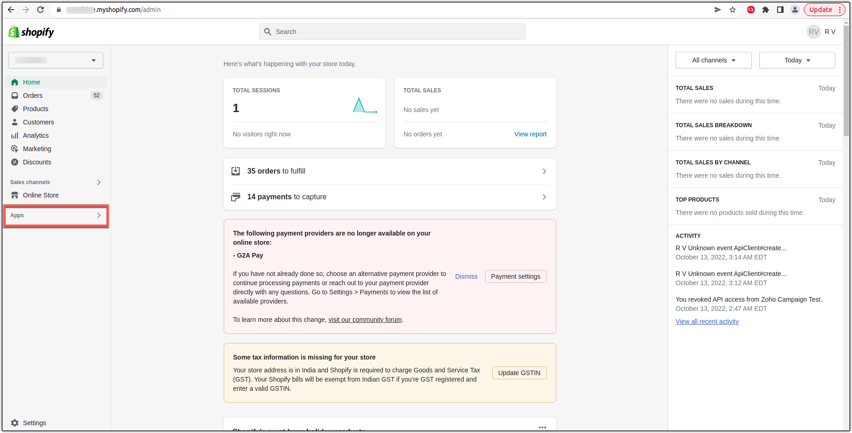Open the Home section in the sidebar

click(31, 82)
